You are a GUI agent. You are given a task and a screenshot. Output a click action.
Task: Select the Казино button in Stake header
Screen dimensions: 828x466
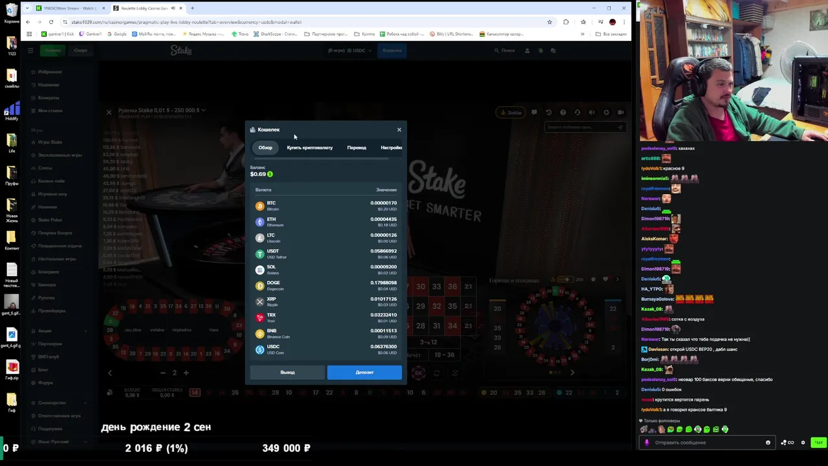point(52,50)
